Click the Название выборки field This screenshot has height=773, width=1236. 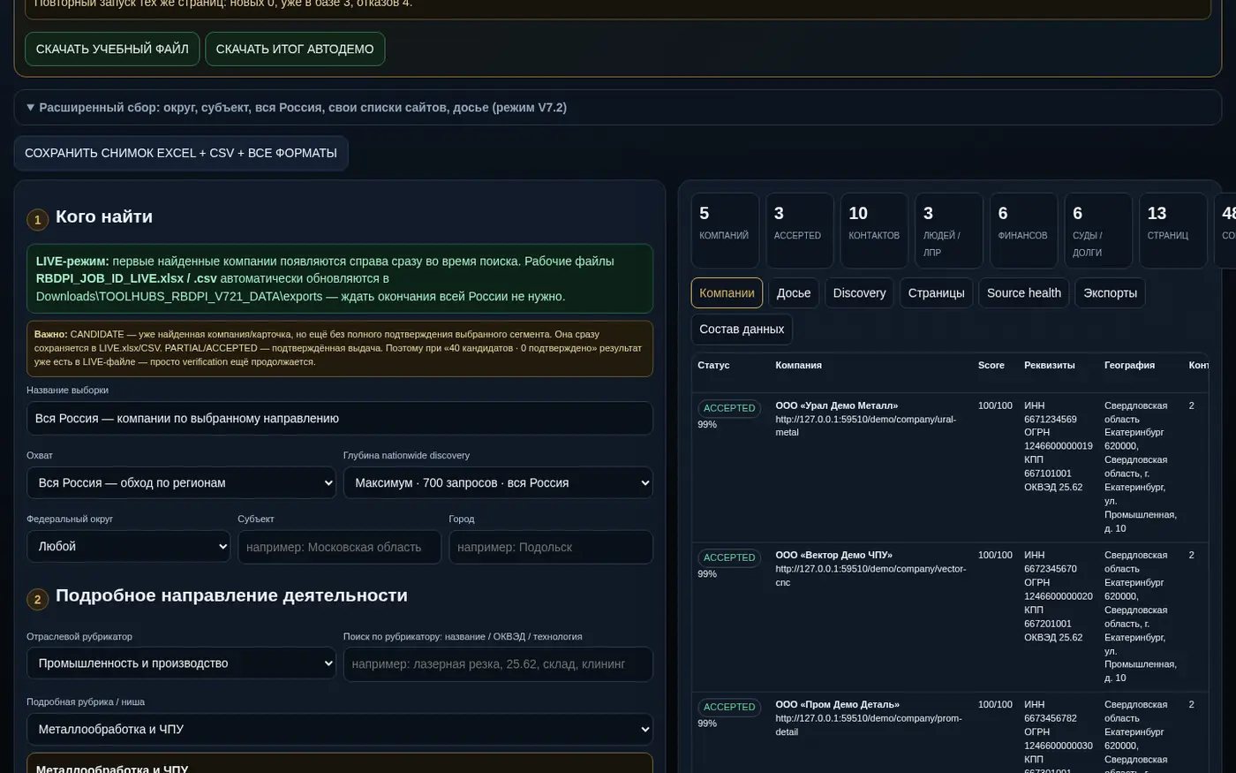click(x=340, y=419)
